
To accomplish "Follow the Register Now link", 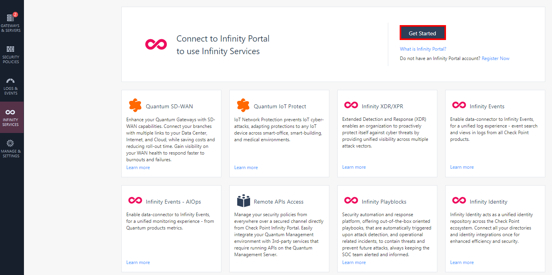I will tap(495, 58).
